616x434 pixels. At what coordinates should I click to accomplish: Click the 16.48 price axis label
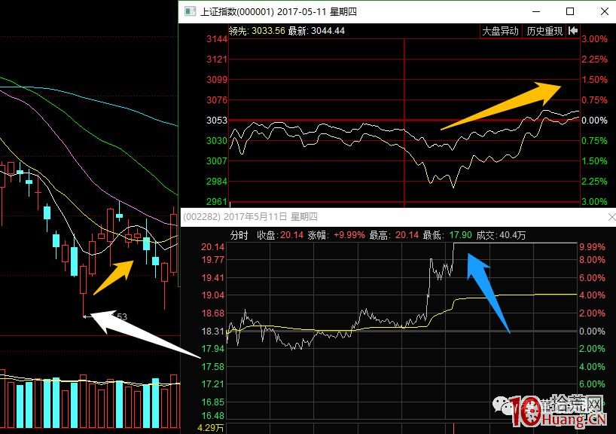click(213, 415)
